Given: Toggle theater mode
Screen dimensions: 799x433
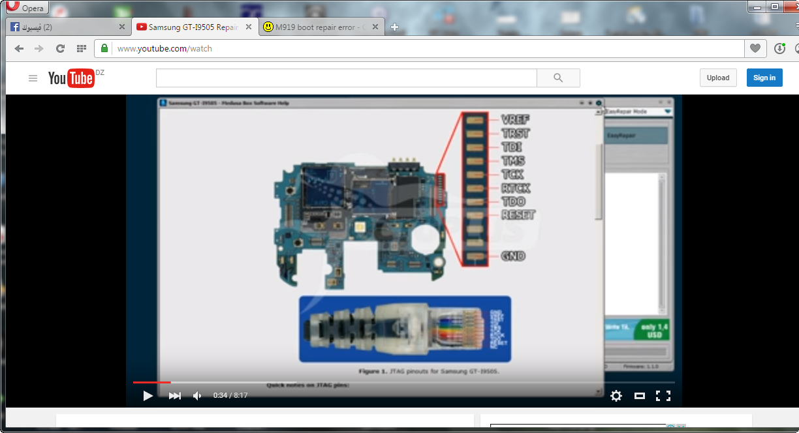Looking at the screenshot, I should click(x=640, y=395).
